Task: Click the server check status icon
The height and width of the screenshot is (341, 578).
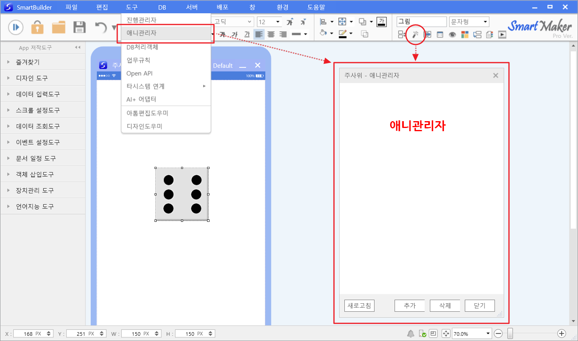Action: pos(422,333)
